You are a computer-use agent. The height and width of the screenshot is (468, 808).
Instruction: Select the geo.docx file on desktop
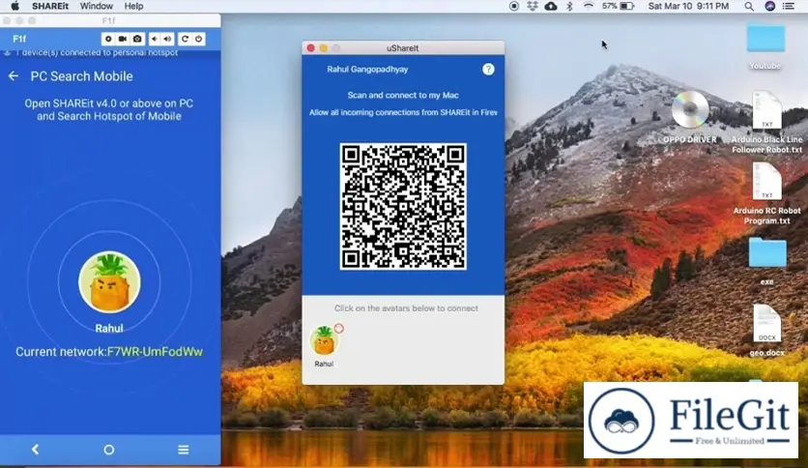[766, 324]
